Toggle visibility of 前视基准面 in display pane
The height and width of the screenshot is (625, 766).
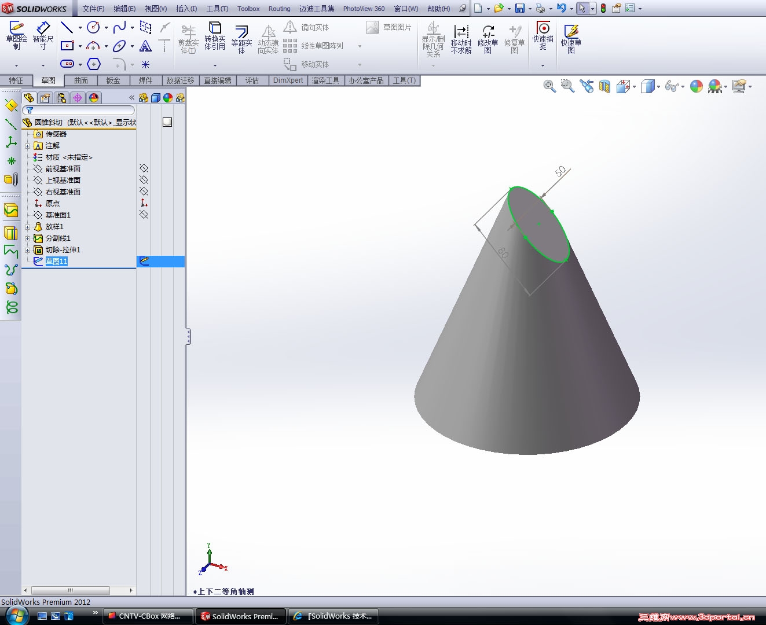tap(144, 168)
